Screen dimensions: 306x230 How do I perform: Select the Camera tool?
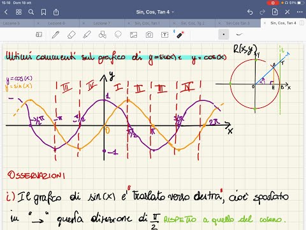pos(149,34)
